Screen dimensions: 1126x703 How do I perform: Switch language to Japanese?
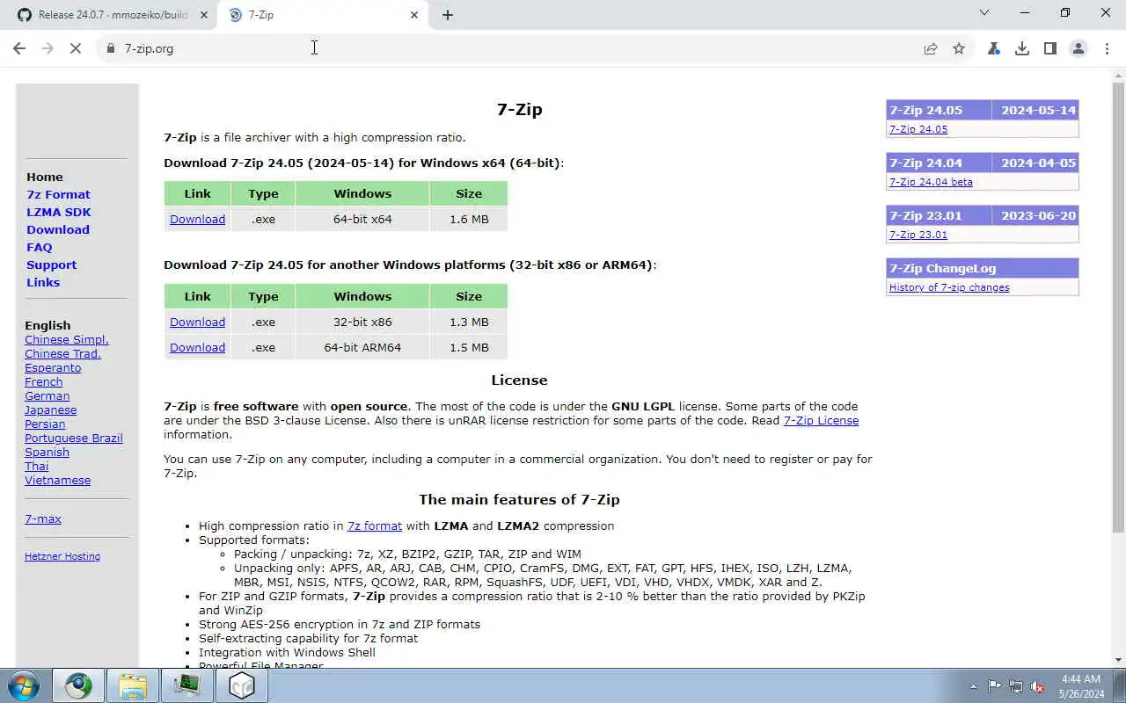click(51, 409)
